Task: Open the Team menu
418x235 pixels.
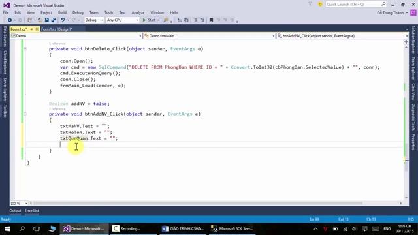Action: click(94, 12)
